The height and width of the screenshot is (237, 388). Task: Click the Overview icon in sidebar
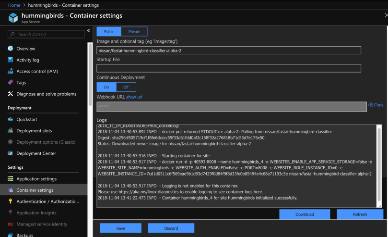click(11, 49)
